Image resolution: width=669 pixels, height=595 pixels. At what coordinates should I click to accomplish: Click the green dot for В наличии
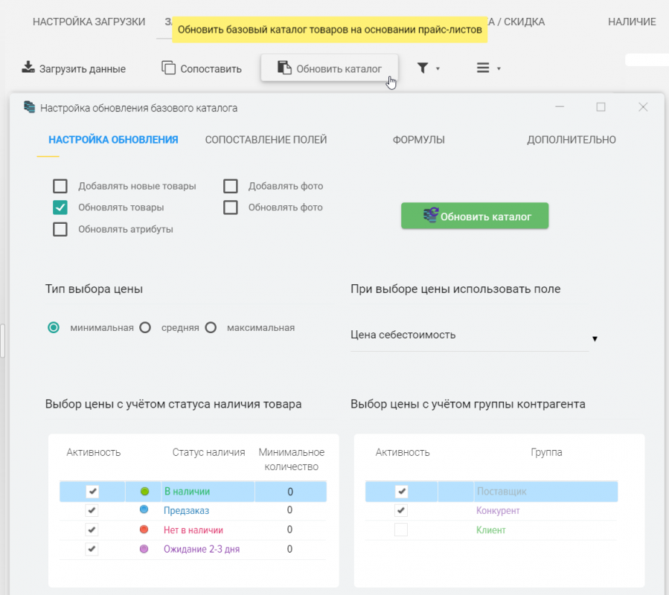point(145,492)
